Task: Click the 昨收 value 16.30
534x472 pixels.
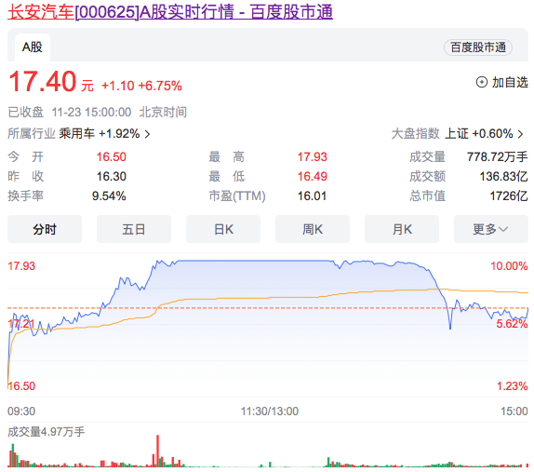Action: pyautogui.click(x=111, y=176)
